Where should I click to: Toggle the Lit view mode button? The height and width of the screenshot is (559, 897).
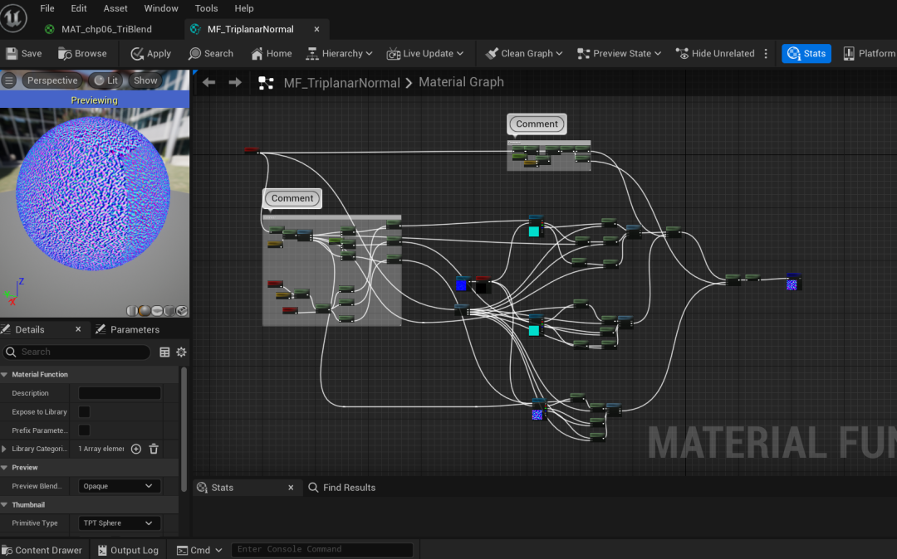click(x=105, y=80)
